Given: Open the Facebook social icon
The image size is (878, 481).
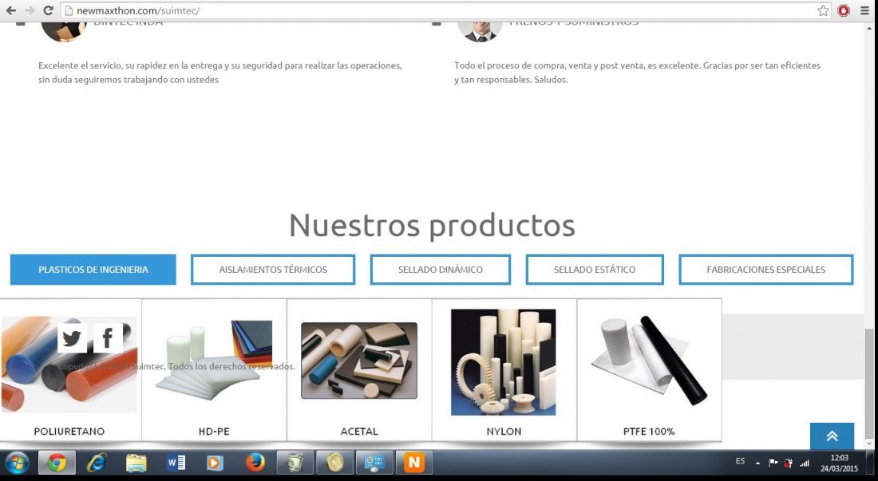Looking at the screenshot, I should tap(108, 338).
